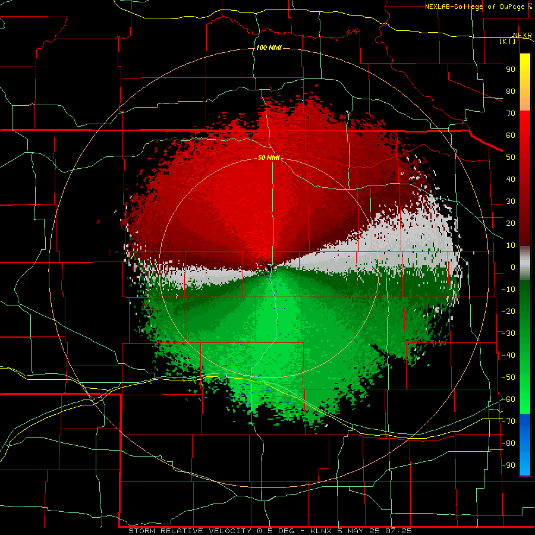Click the -70 value on the velocity scale
This screenshot has height=535, width=535.
point(508,421)
